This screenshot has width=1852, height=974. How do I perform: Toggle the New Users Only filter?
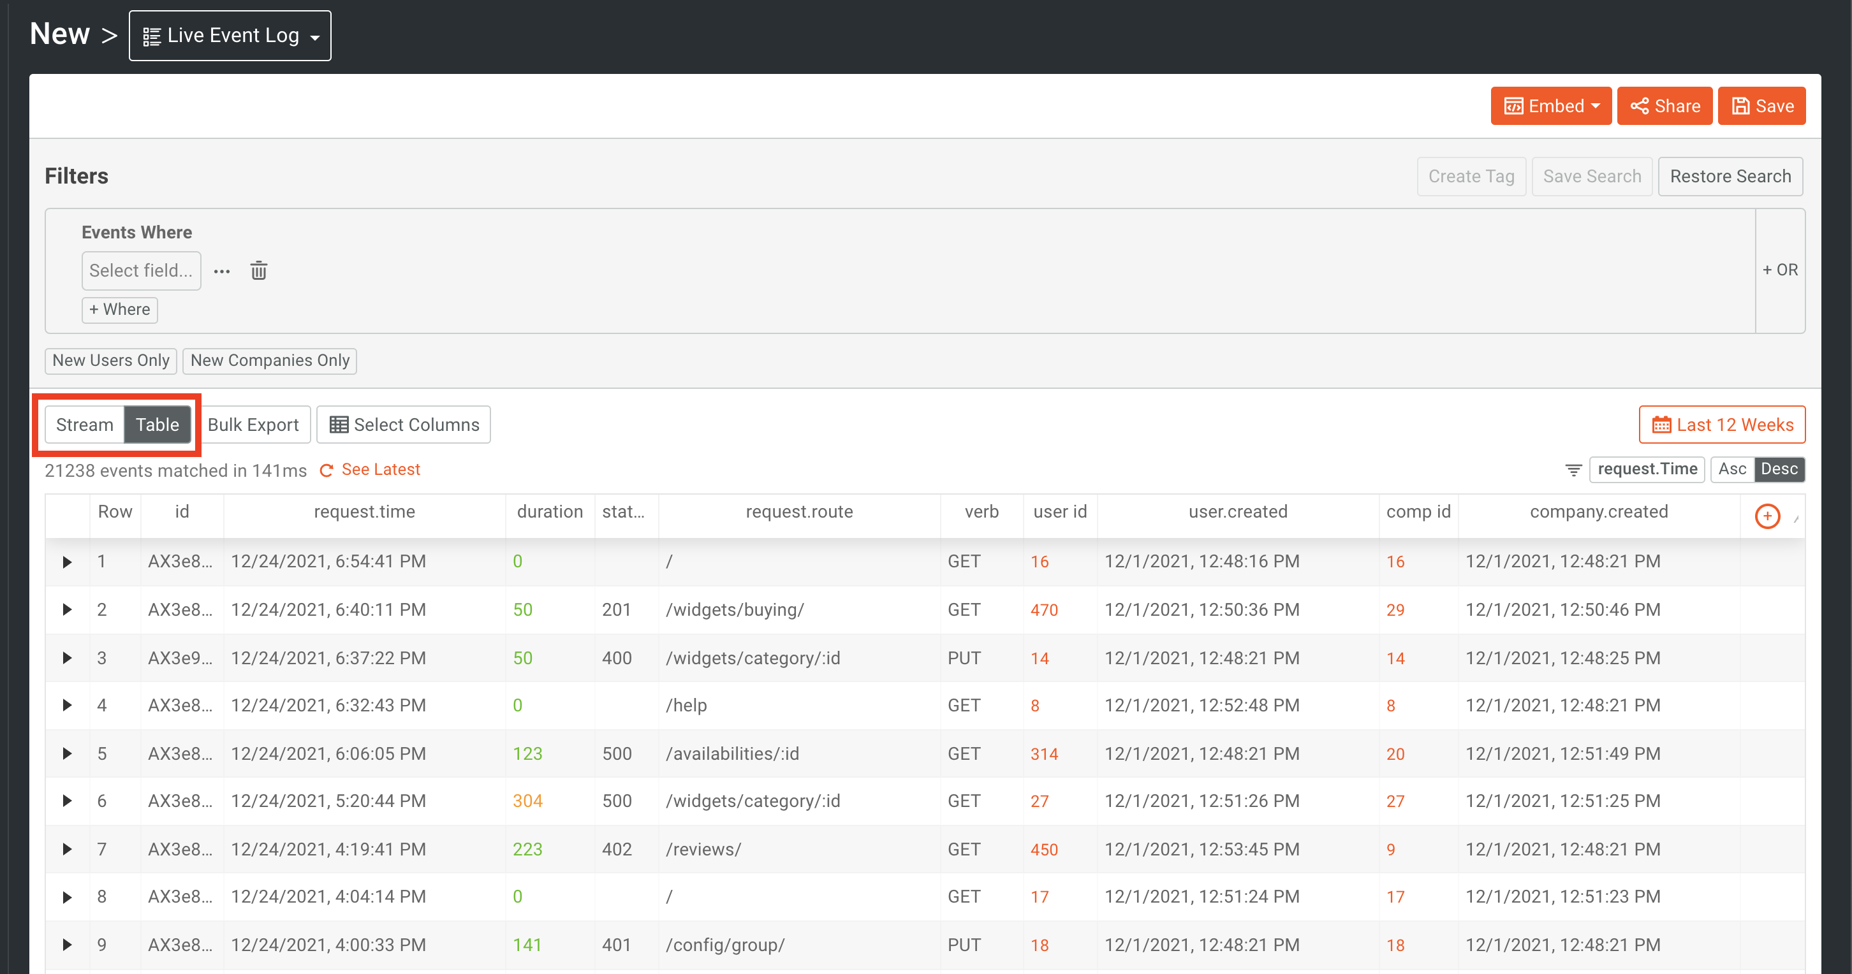click(x=111, y=360)
